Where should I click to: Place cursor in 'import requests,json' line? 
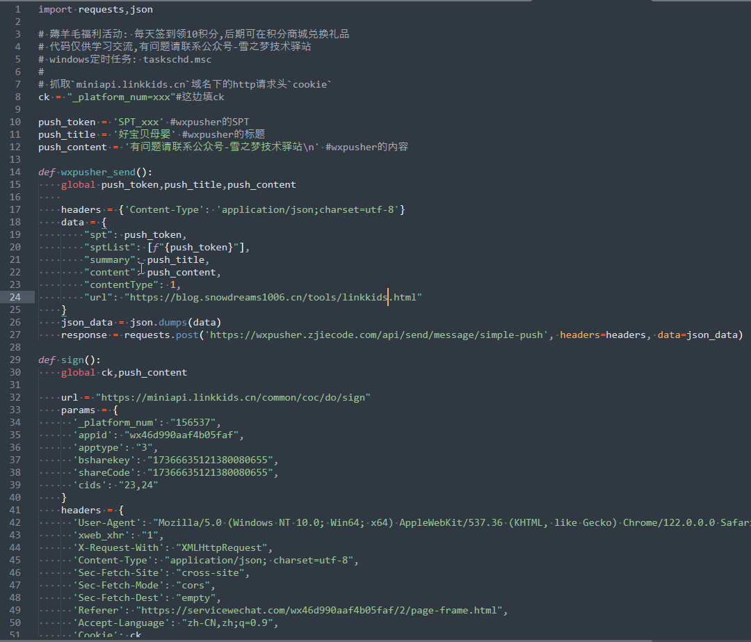pyautogui.click(x=95, y=9)
